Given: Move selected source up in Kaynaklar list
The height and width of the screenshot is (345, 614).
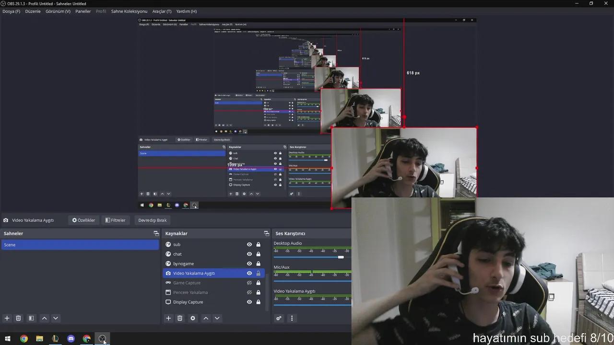Looking at the screenshot, I should 206,318.
